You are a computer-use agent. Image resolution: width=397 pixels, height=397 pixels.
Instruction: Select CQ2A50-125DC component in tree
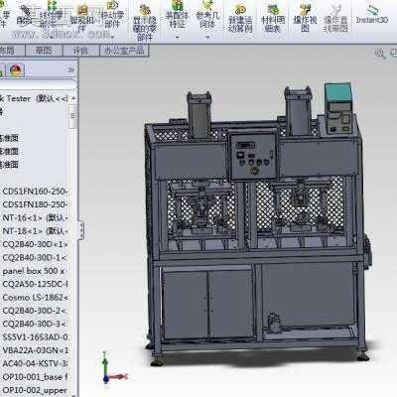pos(35,284)
